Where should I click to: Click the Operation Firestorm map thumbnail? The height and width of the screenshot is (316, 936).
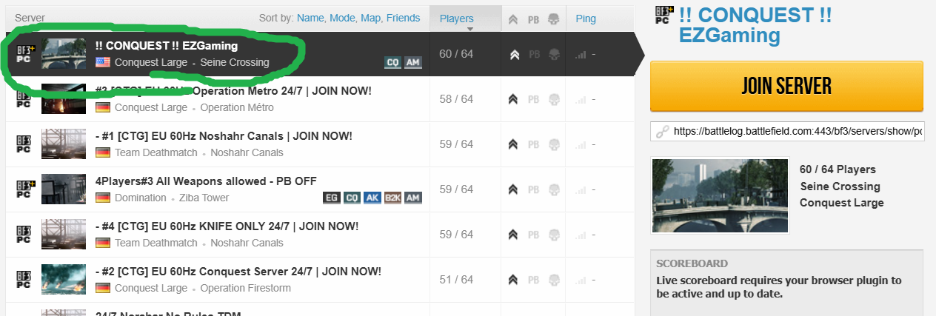click(x=63, y=280)
